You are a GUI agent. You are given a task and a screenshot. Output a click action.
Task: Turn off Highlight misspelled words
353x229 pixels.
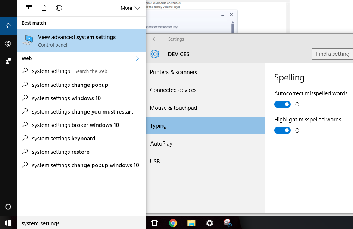(282, 130)
